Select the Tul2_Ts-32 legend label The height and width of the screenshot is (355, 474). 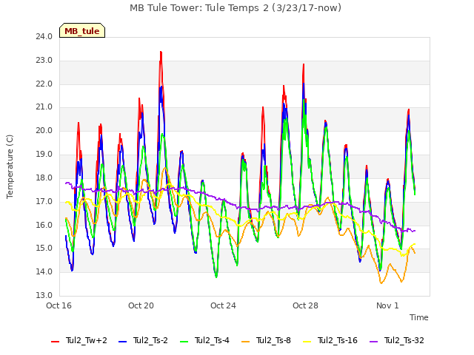(404, 340)
